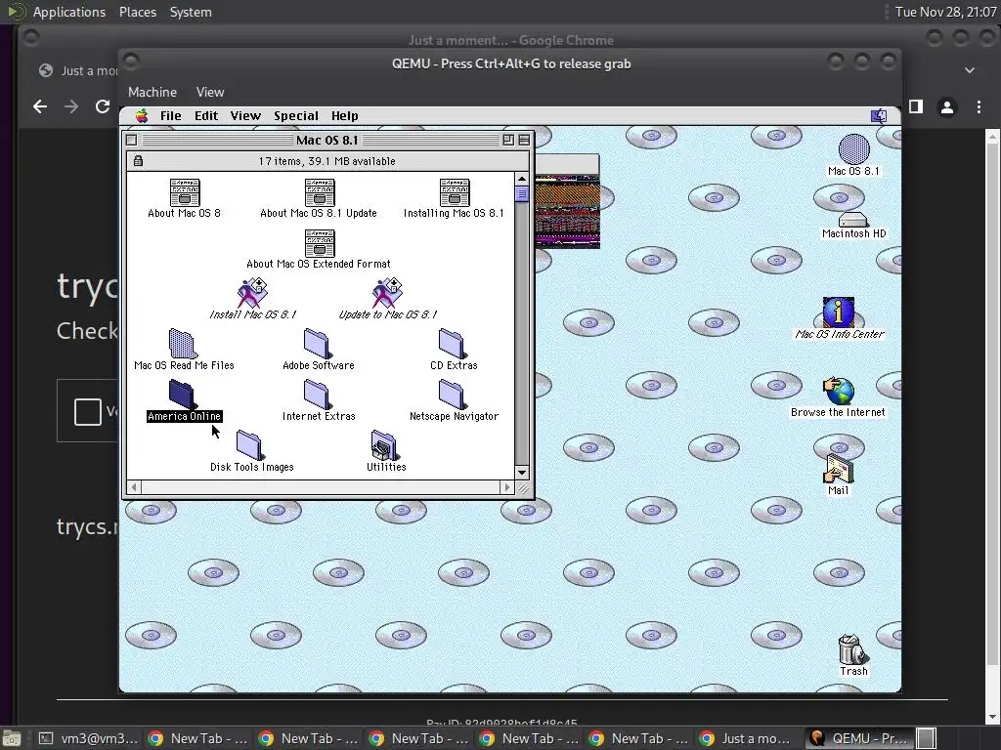This screenshot has height=750, width=1001.
Task: Switch to vm3@vm3 terminal taskbar item
Action: tap(87, 738)
